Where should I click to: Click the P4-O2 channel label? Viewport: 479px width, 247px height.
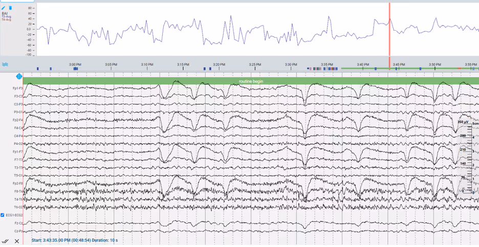click(x=18, y=144)
